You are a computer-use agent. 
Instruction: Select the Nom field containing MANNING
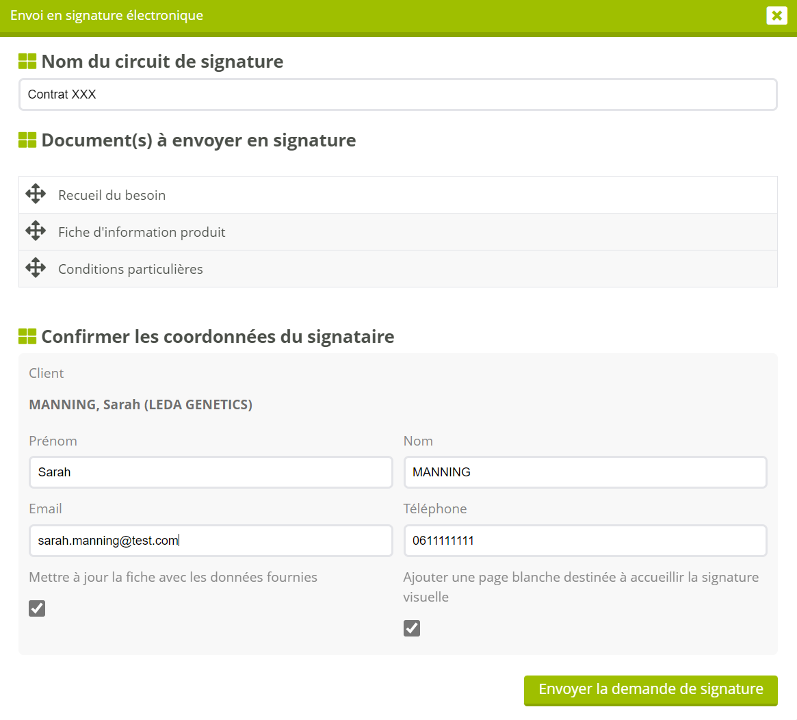(585, 472)
